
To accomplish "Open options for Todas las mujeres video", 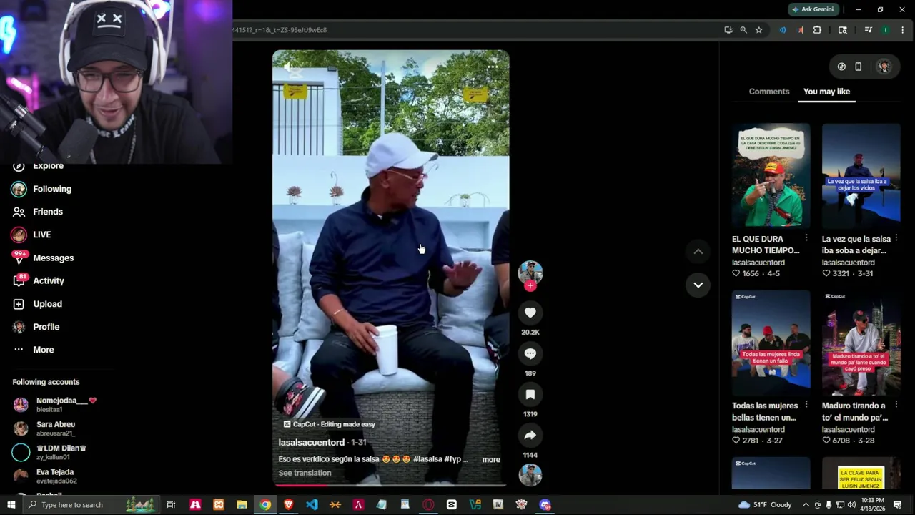I will (806, 405).
